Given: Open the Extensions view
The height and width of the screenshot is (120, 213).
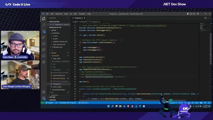Looking at the screenshot, I should pos(44,50).
